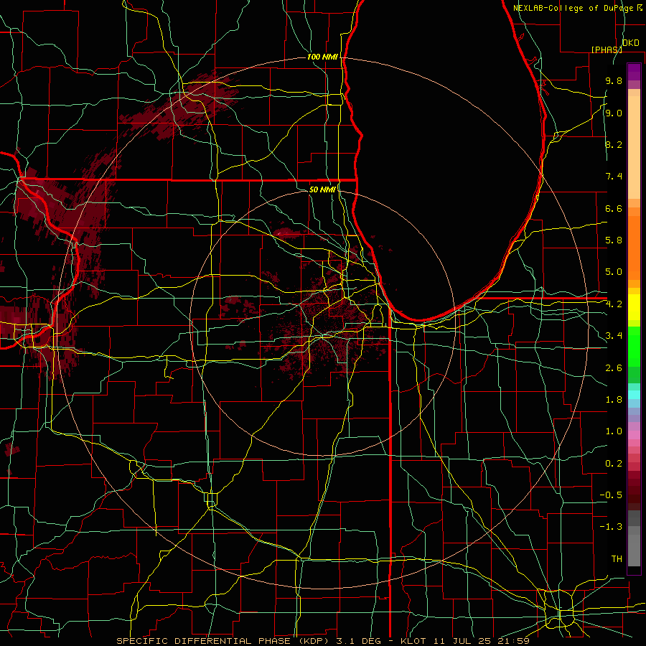The width and height of the screenshot is (646, 646).
Task: Click the 9.8 value on the scale
Action: (x=614, y=81)
